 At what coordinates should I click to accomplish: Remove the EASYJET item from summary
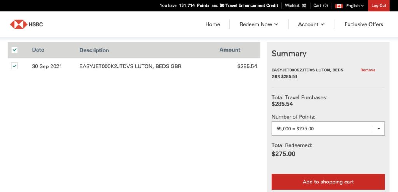pos(368,70)
